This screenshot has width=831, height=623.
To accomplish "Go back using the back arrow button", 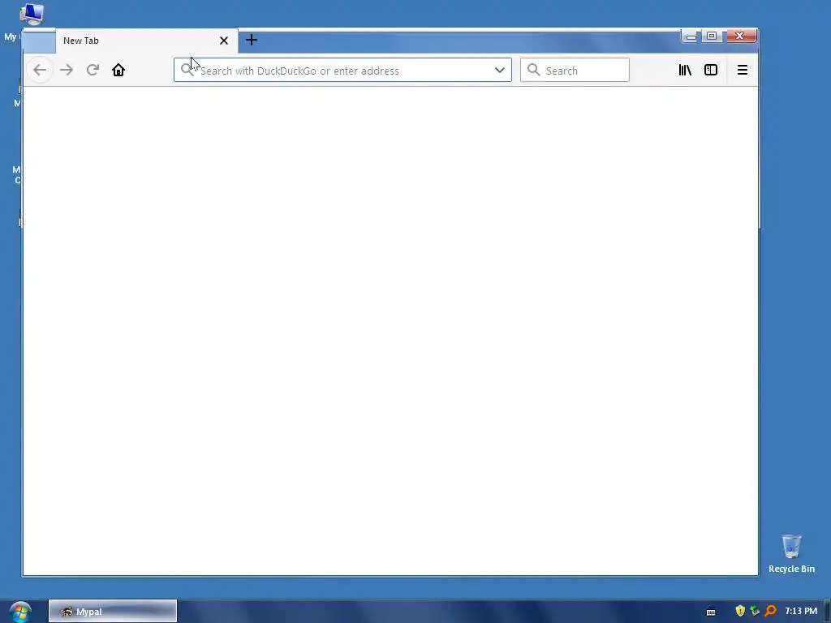I will [x=40, y=70].
